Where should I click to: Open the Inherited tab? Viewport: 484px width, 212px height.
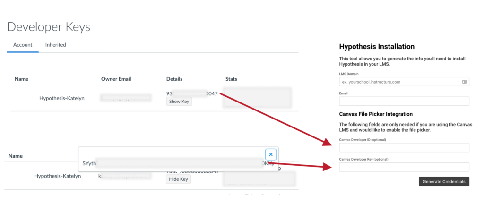point(56,45)
